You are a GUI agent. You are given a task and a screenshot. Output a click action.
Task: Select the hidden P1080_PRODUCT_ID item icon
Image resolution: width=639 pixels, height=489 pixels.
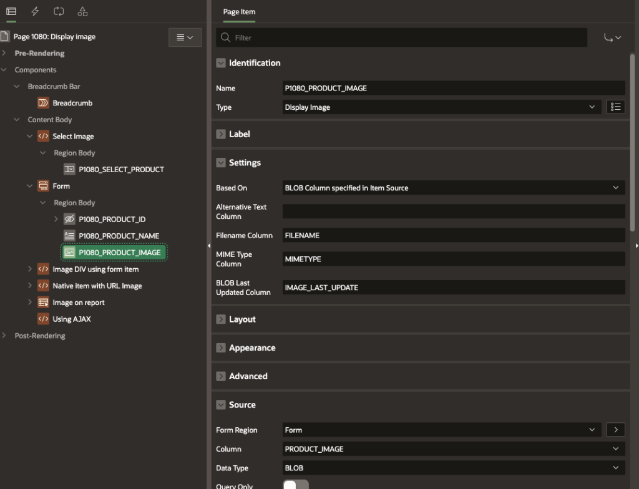(x=69, y=220)
